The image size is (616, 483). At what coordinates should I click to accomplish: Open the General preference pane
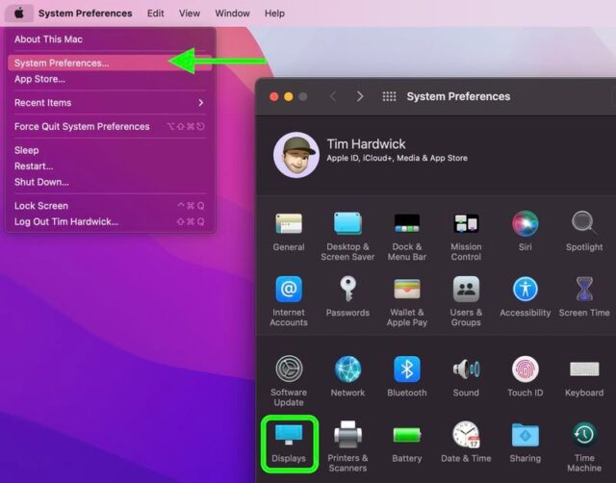tap(289, 232)
